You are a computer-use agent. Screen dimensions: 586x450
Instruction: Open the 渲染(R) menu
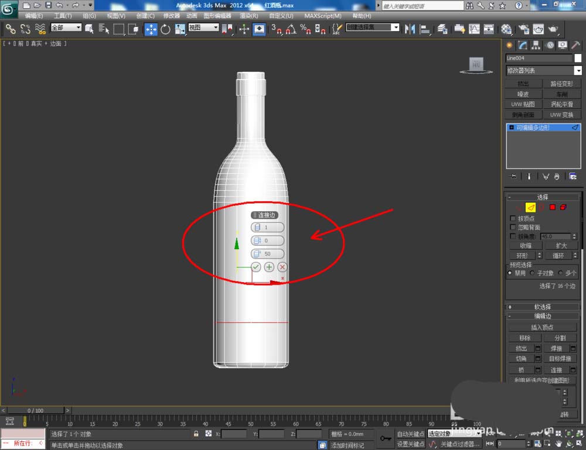[x=249, y=16]
